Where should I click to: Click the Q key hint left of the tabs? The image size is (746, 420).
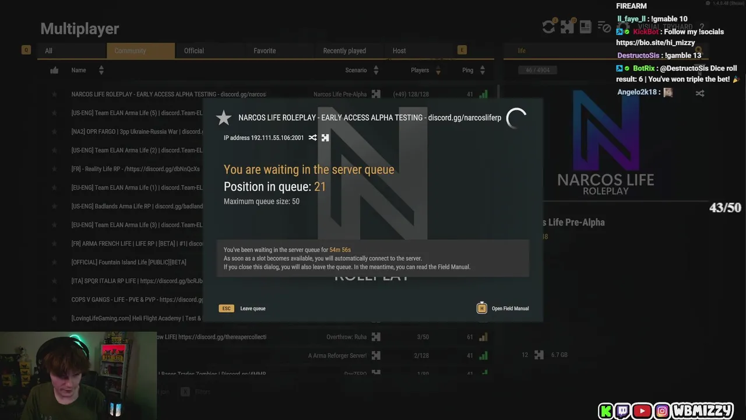pyautogui.click(x=26, y=50)
